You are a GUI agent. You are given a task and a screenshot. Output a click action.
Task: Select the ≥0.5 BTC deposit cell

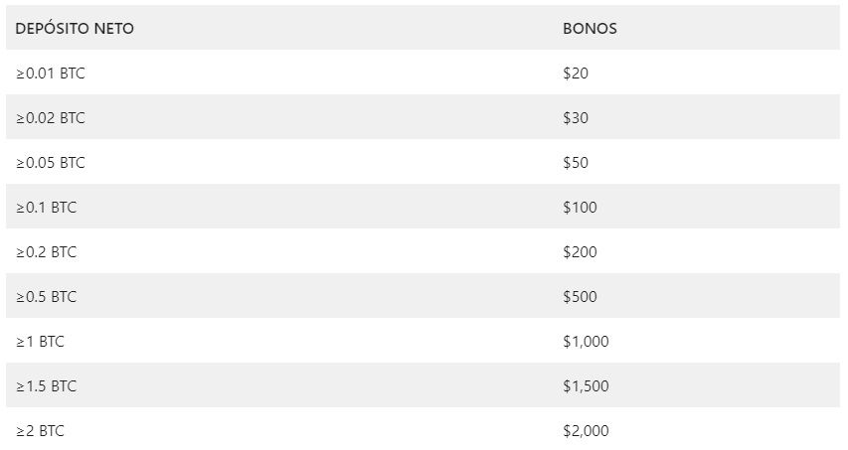pyautogui.click(x=46, y=297)
